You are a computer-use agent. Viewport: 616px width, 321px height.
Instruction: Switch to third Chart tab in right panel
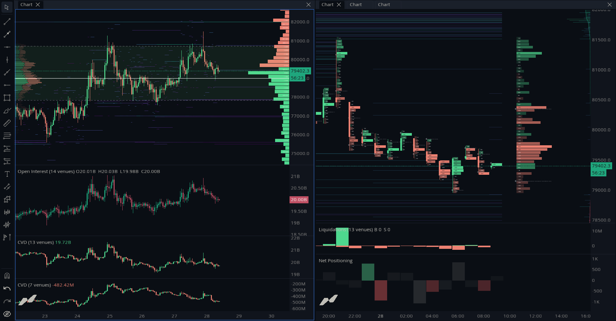pyautogui.click(x=384, y=4)
